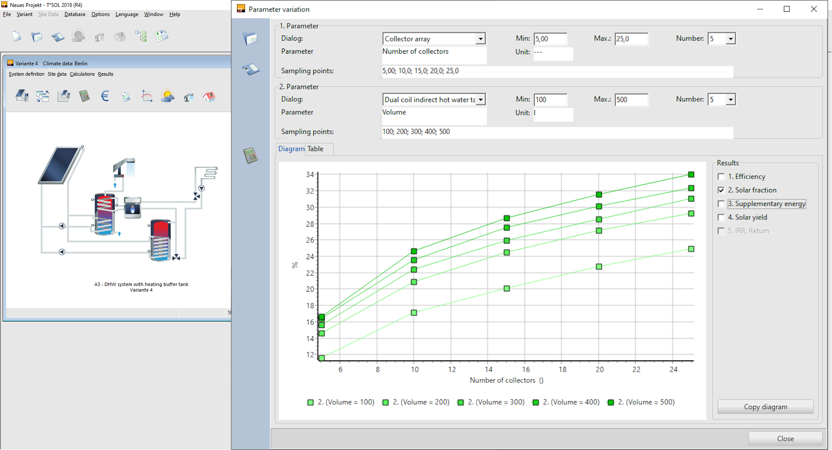This screenshot has width=832, height=450.
Task: Click the solar collector system icon in Variante toolbar
Action: pyautogui.click(x=22, y=96)
